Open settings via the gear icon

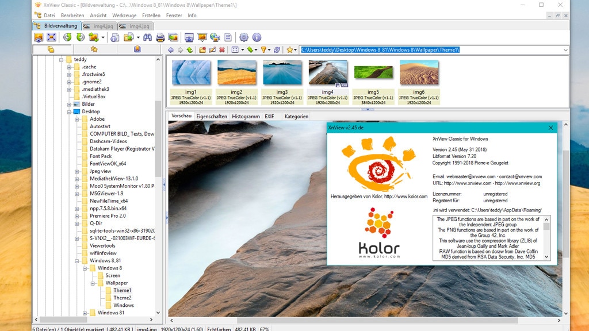[x=244, y=37]
